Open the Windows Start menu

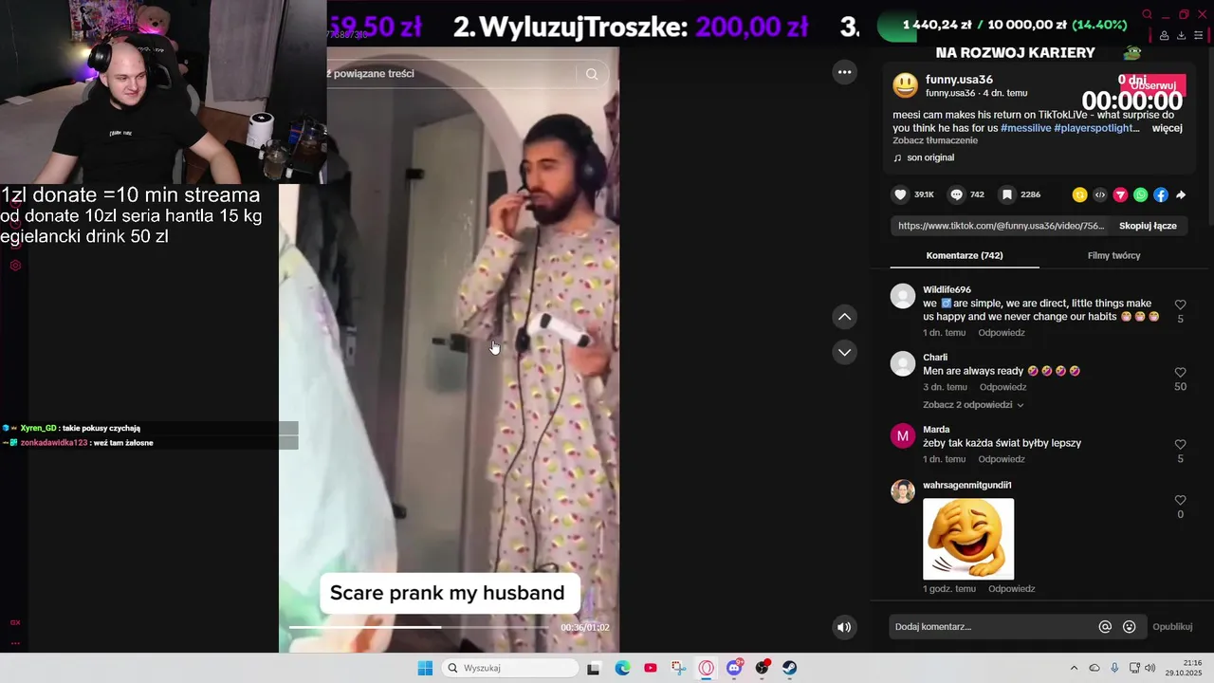click(425, 668)
